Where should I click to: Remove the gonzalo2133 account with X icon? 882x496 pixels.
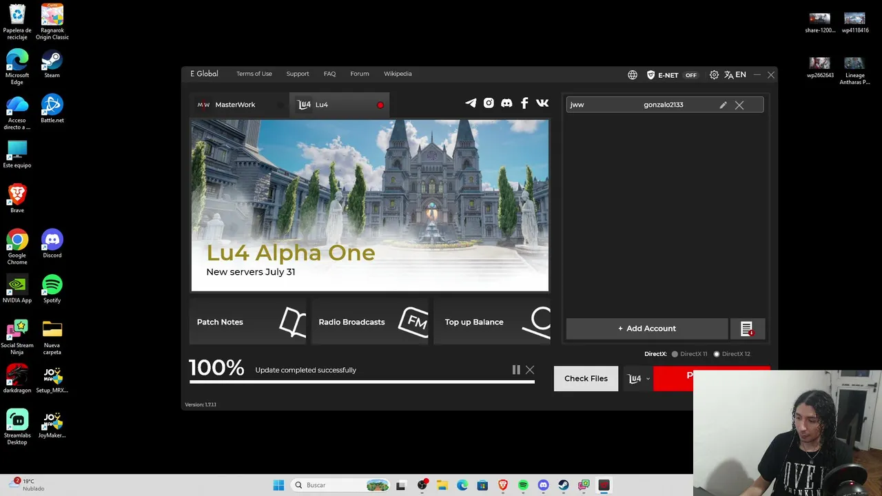[739, 105]
